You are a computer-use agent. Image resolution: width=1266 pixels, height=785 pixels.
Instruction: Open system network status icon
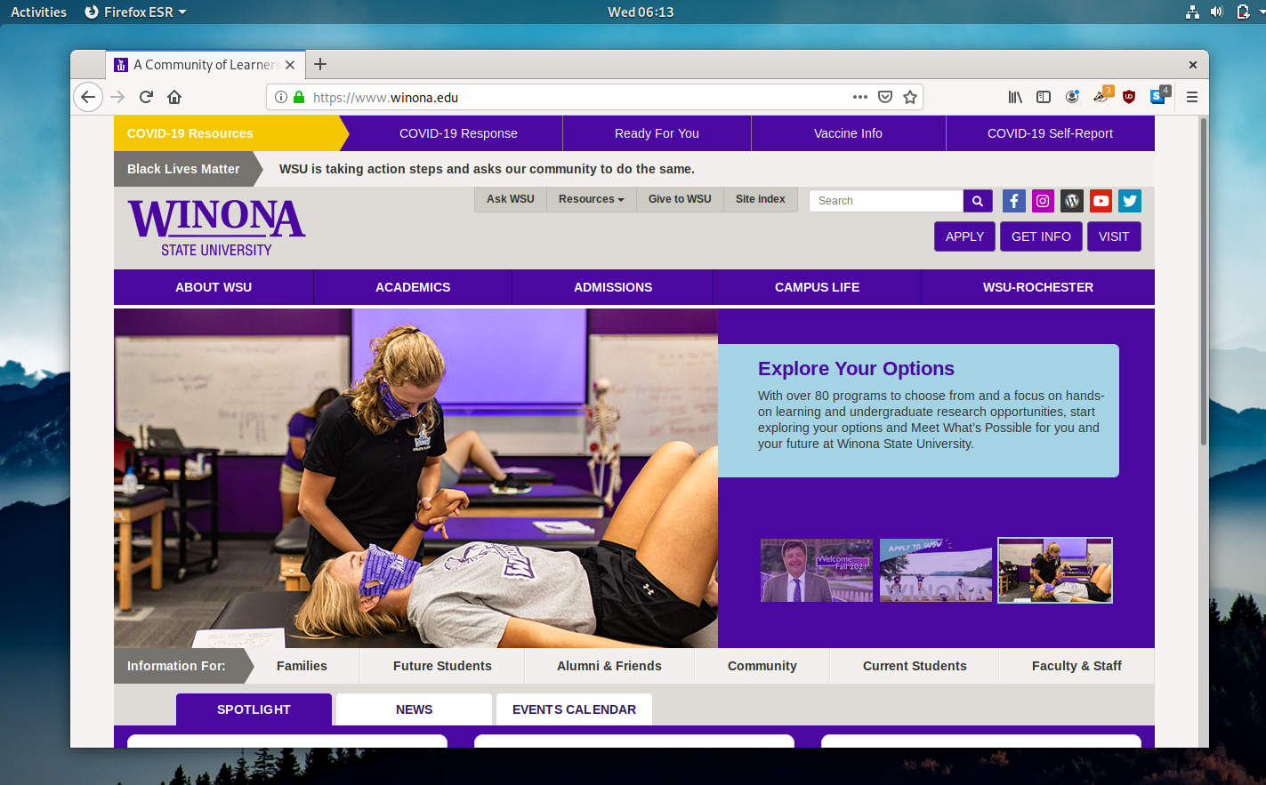[x=1192, y=12]
